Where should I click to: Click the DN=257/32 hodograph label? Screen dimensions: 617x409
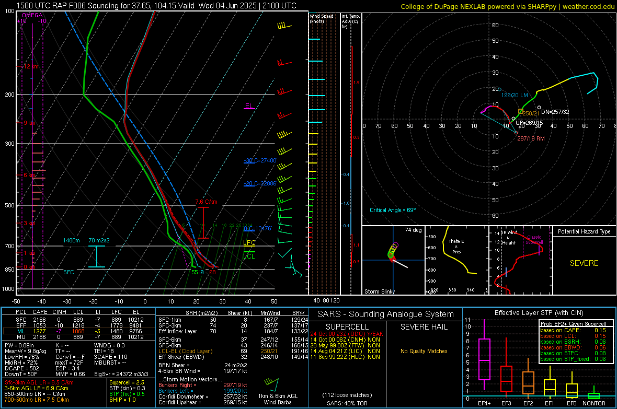(555, 112)
